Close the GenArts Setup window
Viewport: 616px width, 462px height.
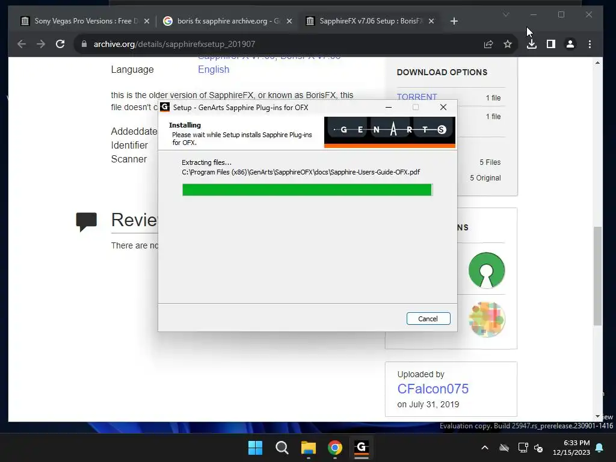click(443, 107)
